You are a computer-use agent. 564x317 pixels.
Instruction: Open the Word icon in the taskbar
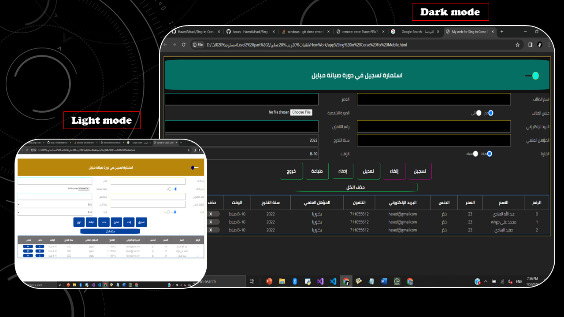click(384, 281)
